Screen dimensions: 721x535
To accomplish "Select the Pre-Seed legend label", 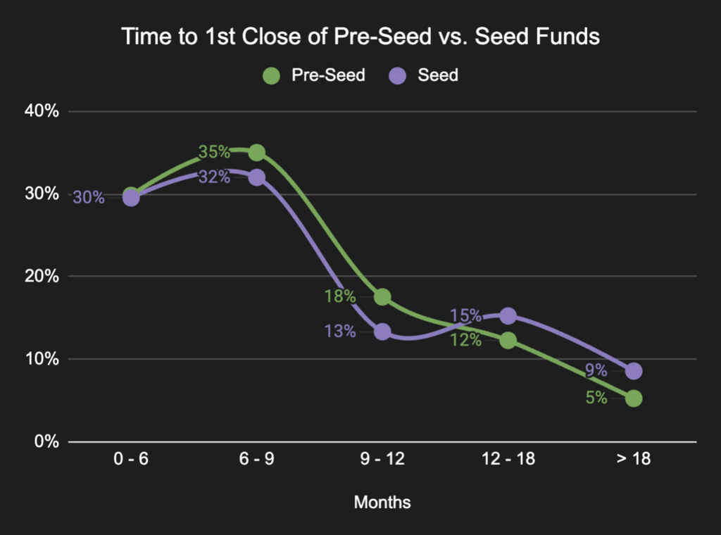I will [328, 75].
